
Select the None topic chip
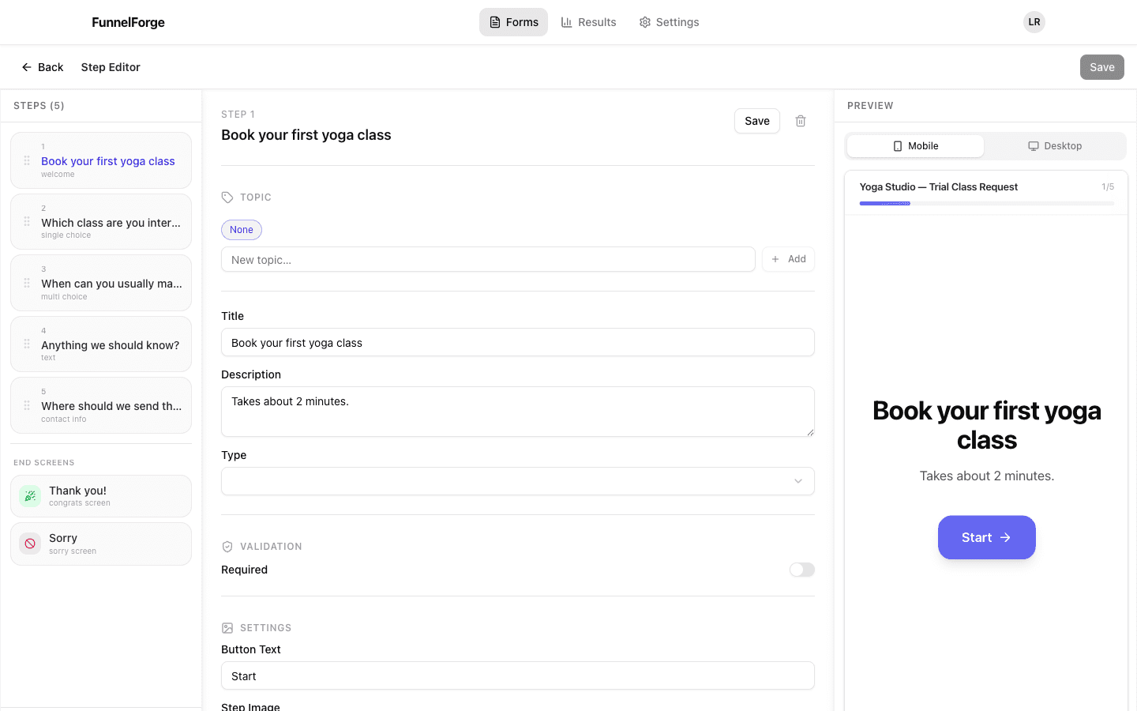tap(242, 230)
